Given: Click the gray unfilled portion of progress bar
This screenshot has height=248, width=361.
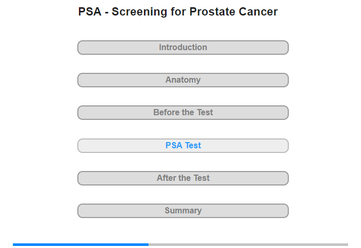Looking at the screenshot, I should point(248,244).
